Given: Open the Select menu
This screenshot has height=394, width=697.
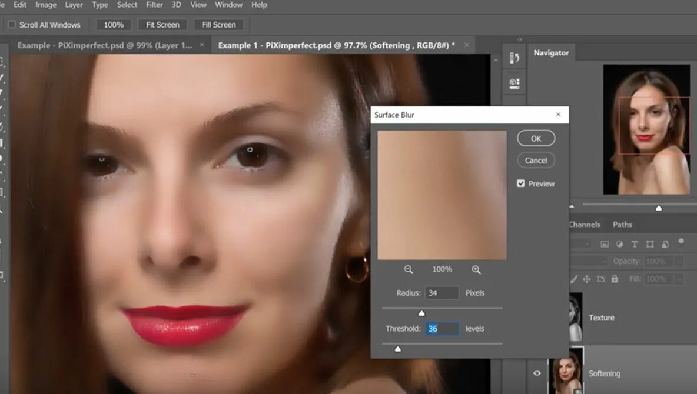Looking at the screenshot, I should pos(127,5).
